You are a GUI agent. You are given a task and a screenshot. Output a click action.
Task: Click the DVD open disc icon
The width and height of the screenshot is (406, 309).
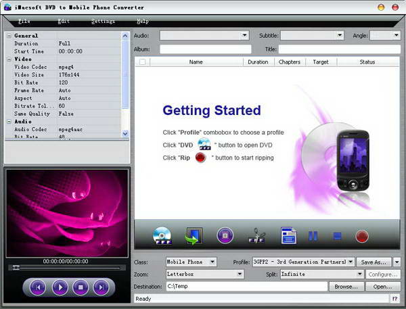[x=162, y=236]
